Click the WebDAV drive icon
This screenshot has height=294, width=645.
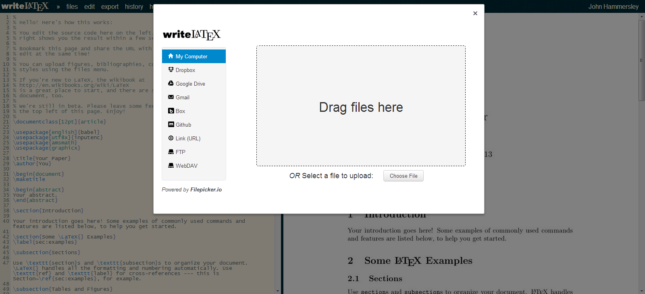point(171,165)
